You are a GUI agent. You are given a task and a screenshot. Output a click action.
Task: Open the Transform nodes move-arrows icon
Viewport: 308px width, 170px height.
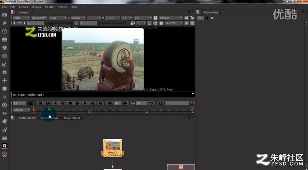(x=4, y=81)
